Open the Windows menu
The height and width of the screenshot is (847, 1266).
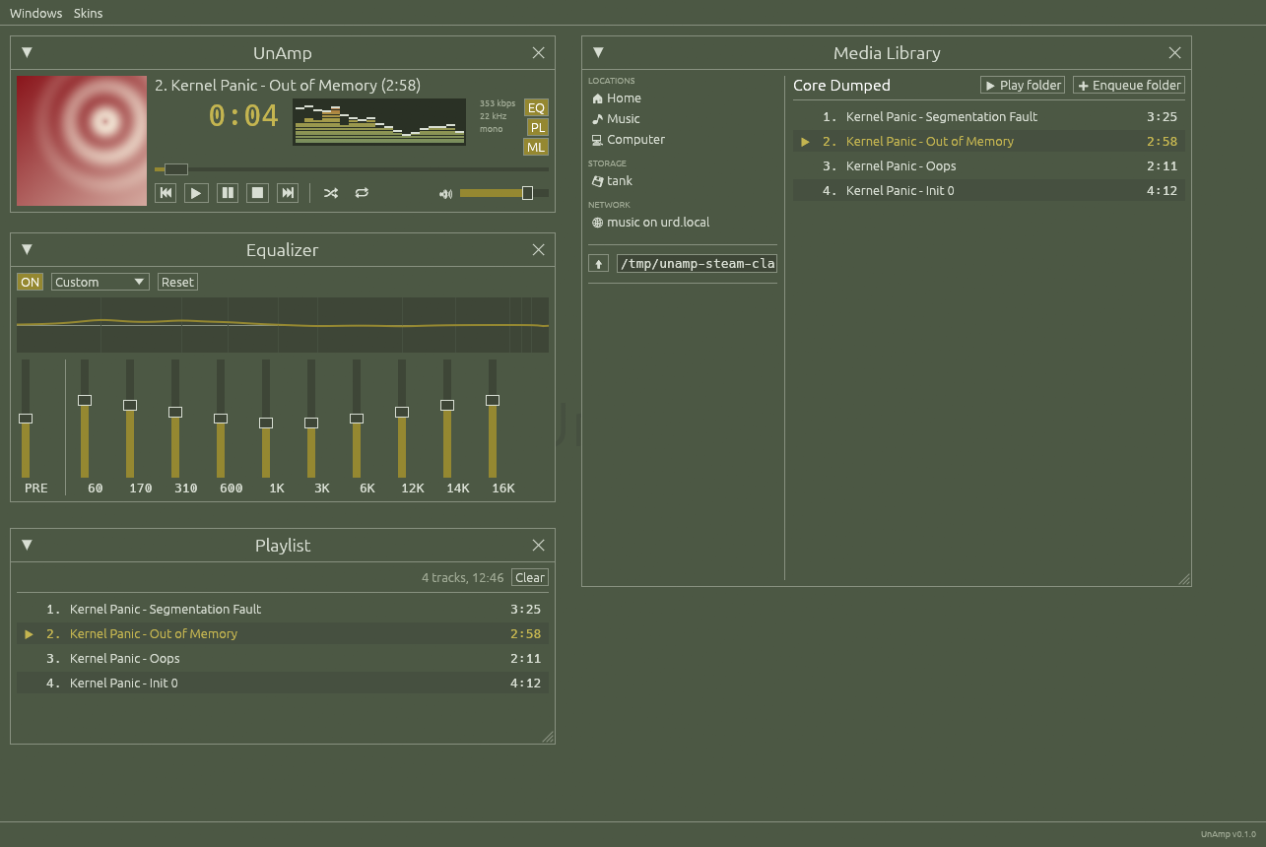(x=35, y=13)
